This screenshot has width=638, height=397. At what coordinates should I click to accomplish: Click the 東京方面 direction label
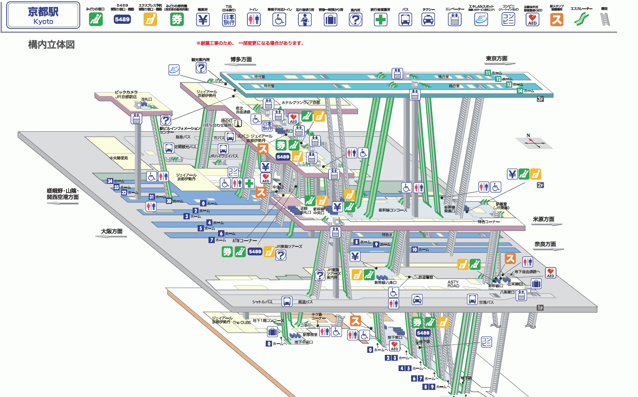coord(496,59)
